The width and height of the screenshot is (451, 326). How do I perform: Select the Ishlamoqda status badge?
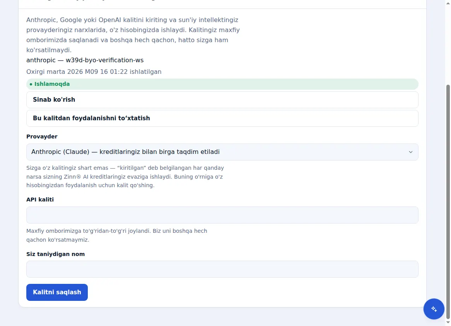(222, 84)
